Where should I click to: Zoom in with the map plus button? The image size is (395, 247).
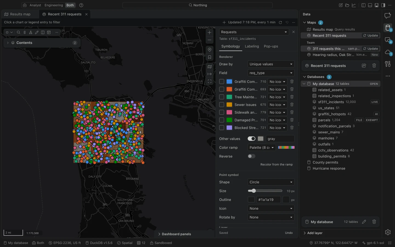pyautogui.click(x=210, y=32)
